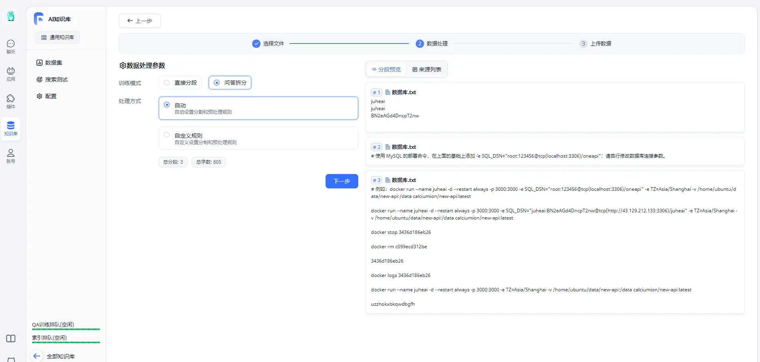Viewport: 760px width, 362px height.
Task: Click step 3 上传数据 number badge
Action: point(583,44)
